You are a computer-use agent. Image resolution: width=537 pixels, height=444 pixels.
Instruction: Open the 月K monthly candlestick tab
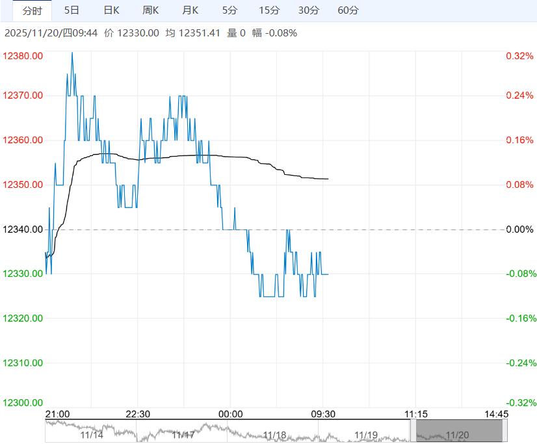[x=190, y=10]
